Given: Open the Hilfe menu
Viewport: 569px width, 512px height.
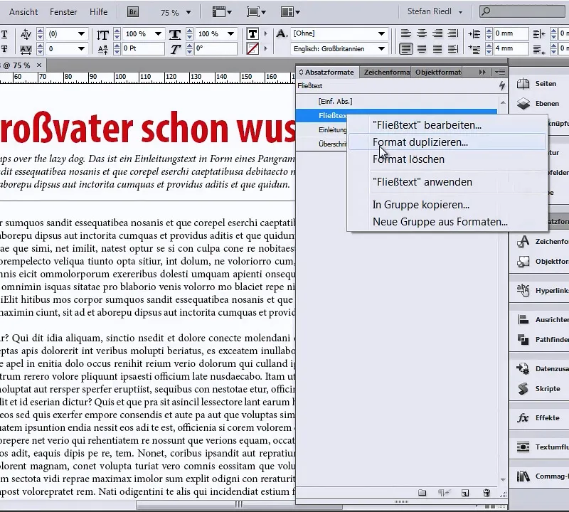Looking at the screenshot, I should coord(98,12).
